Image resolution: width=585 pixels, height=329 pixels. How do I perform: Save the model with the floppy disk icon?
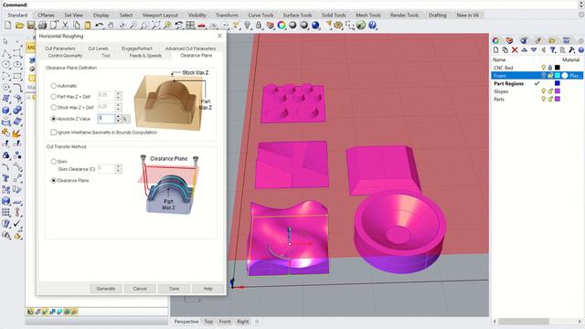click(x=30, y=25)
